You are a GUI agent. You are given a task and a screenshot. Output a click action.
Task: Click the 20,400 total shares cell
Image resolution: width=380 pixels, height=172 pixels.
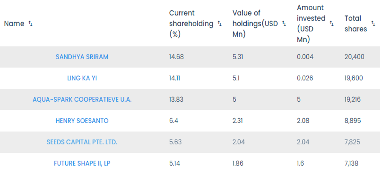click(x=354, y=57)
